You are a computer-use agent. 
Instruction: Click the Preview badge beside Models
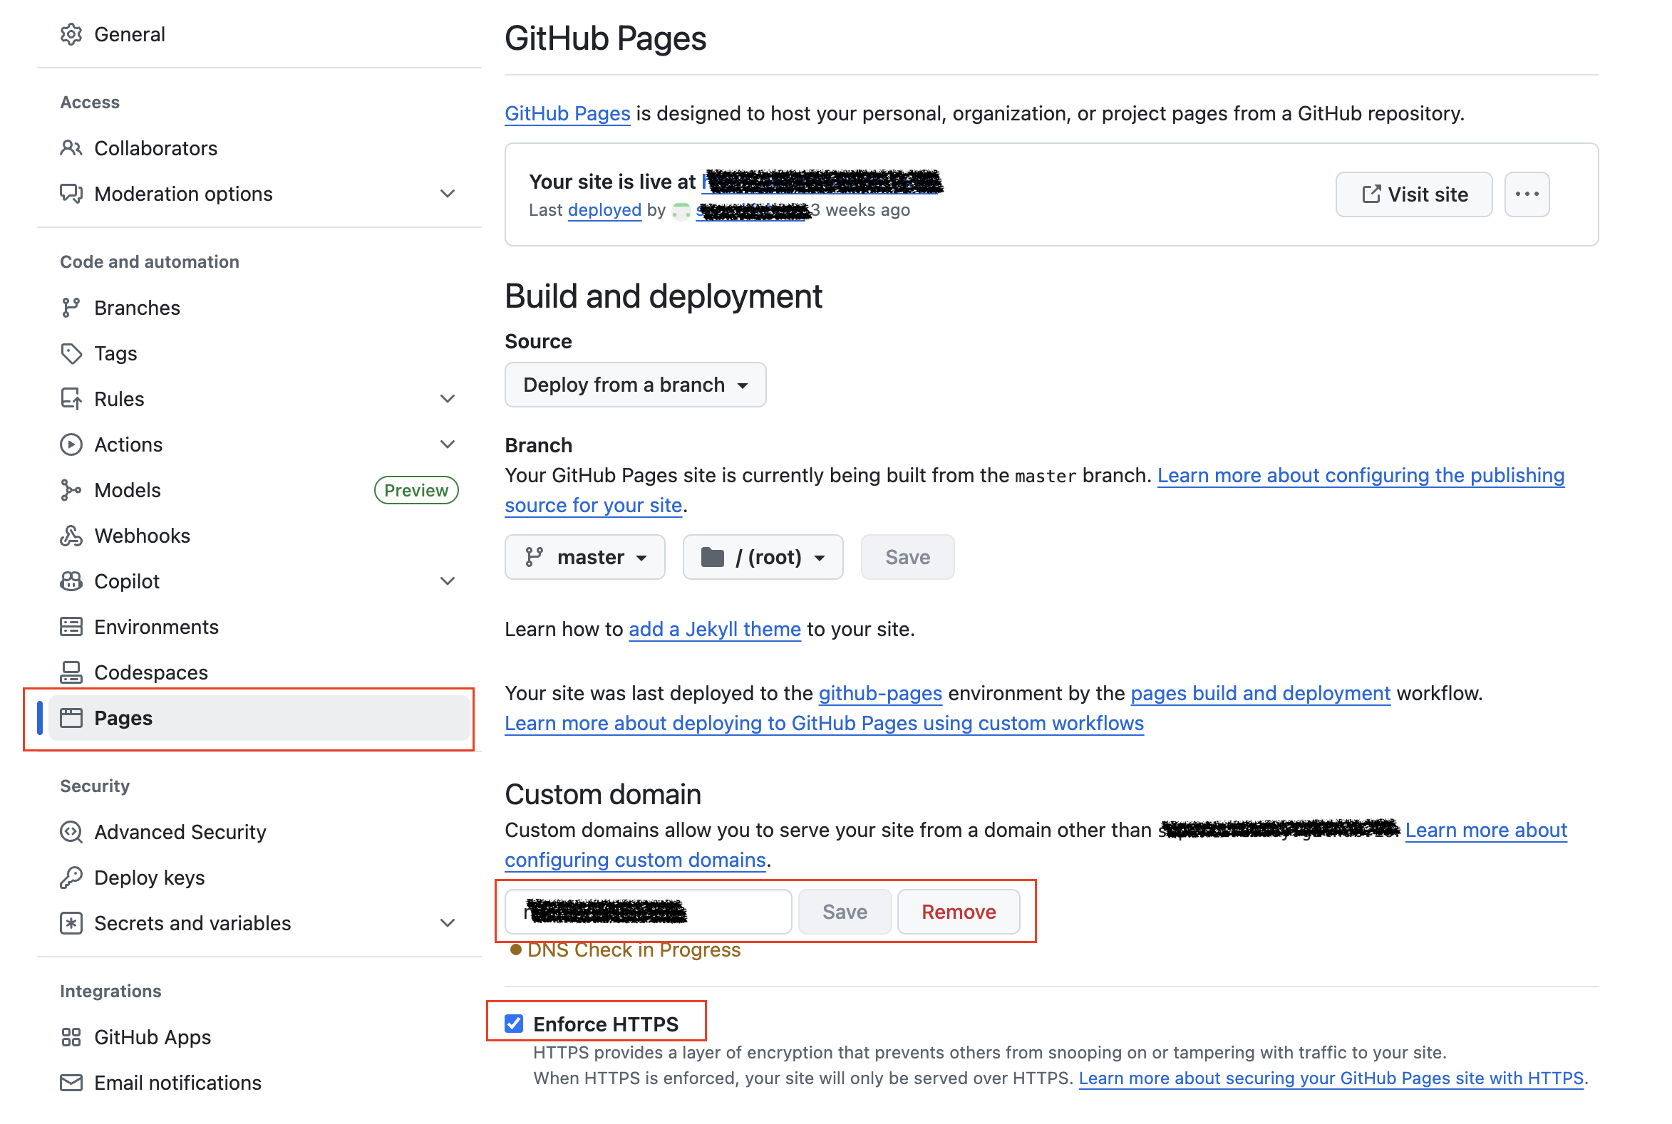click(x=416, y=490)
